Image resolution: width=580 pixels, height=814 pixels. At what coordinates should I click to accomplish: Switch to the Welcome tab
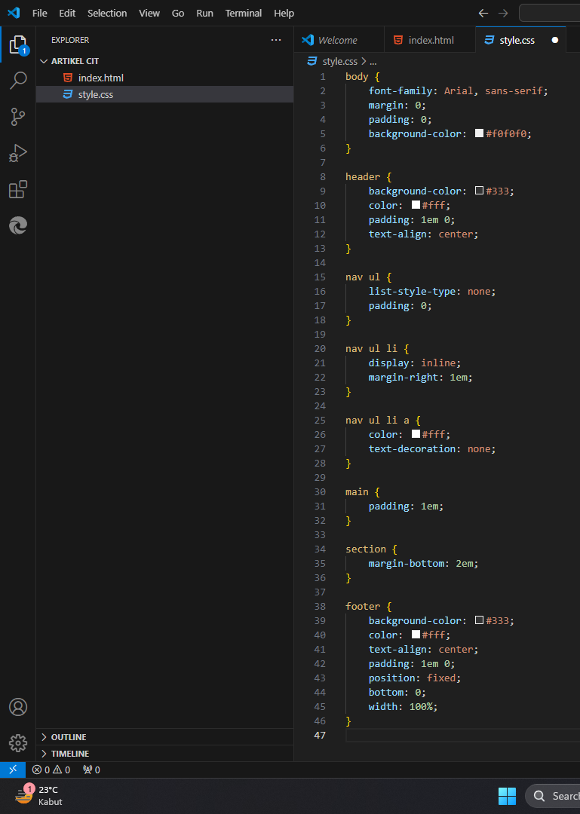coord(337,40)
